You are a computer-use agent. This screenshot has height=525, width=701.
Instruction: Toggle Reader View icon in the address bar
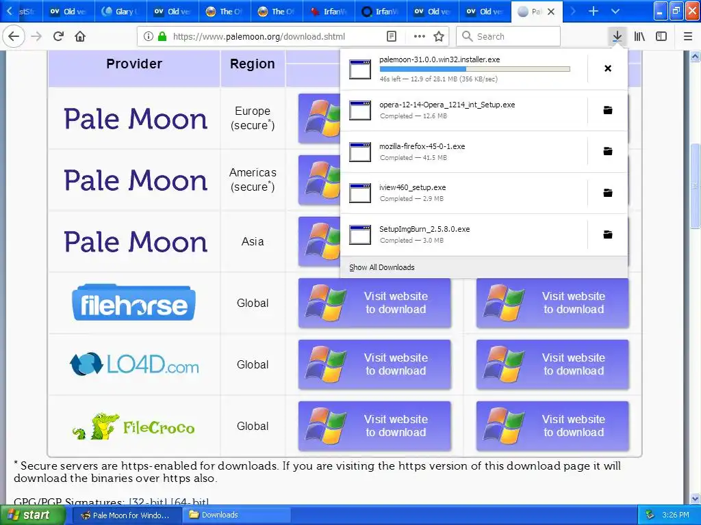click(391, 36)
